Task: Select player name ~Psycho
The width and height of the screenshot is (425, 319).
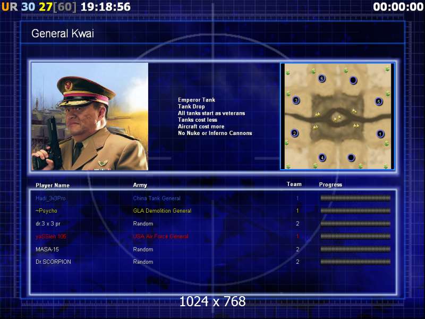Action: tap(46, 211)
